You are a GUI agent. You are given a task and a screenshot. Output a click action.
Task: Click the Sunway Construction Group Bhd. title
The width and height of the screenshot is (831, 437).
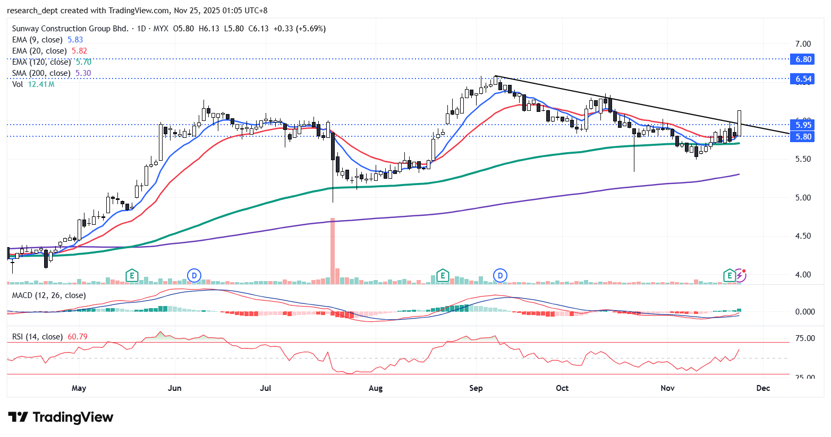point(70,29)
